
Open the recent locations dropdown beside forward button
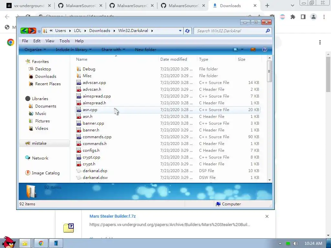[x=39, y=31]
